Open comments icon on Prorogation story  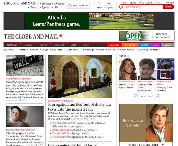(85, 119)
